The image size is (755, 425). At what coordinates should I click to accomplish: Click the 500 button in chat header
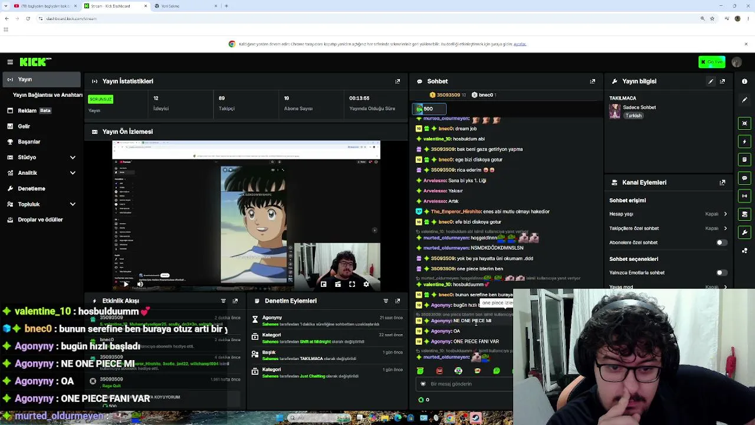[x=429, y=109]
